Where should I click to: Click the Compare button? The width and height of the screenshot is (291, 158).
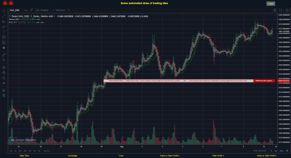pyautogui.click(x=42, y=10)
